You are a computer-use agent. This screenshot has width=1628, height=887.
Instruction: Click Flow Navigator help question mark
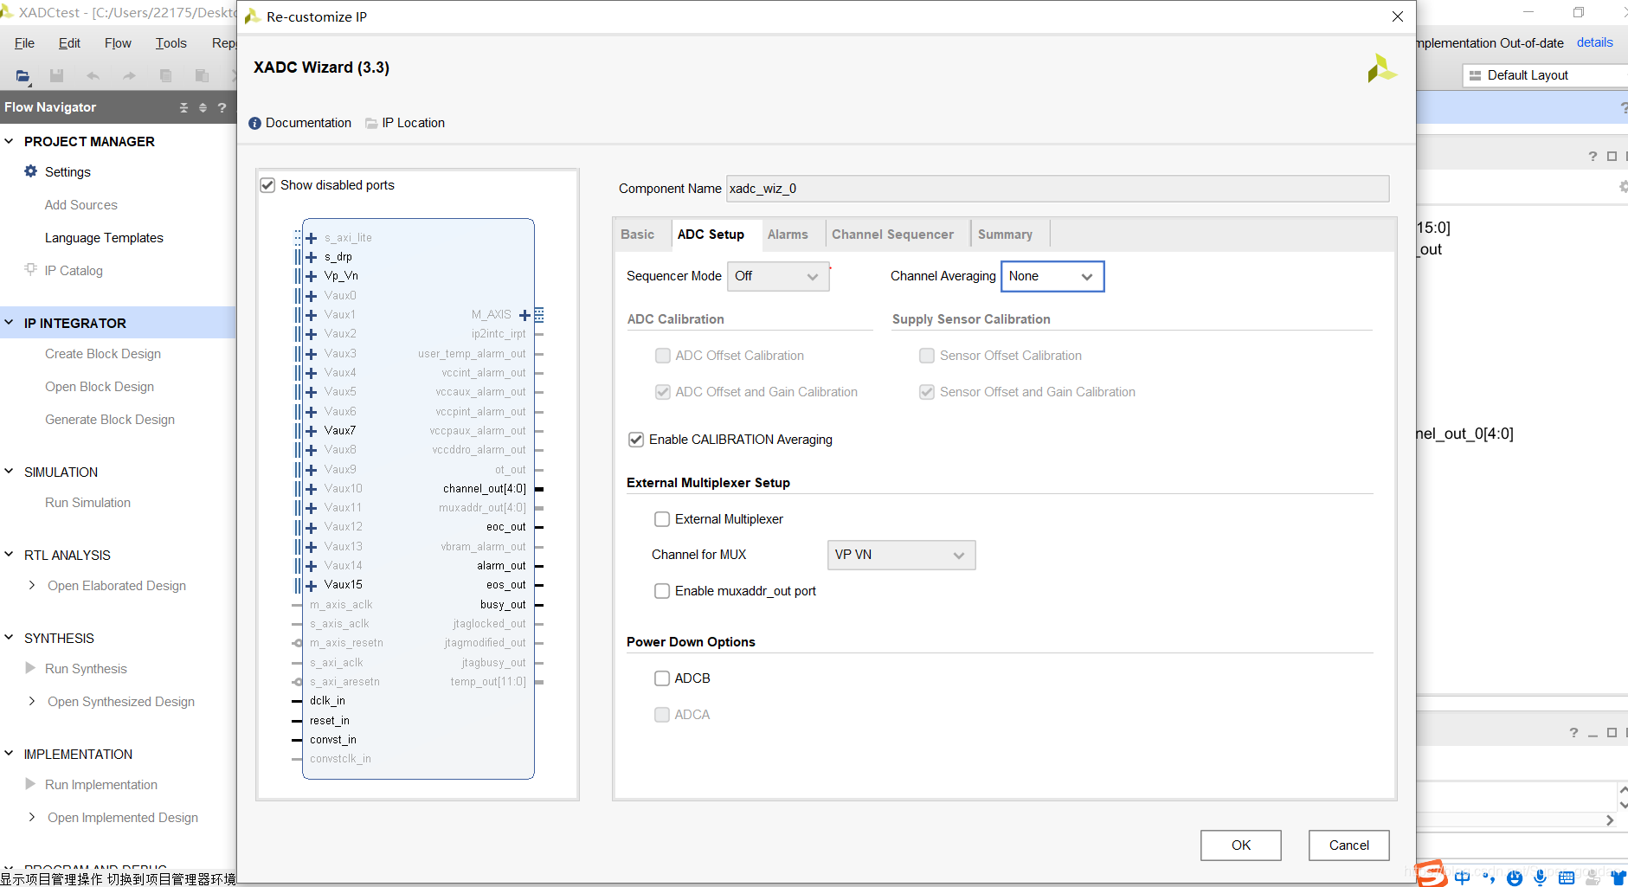click(222, 107)
